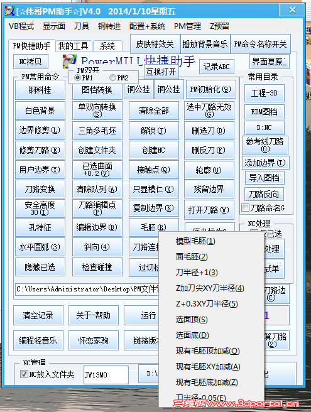Click the 参考线刀路(O) button

pyautogui.click(x=265, y=145)
